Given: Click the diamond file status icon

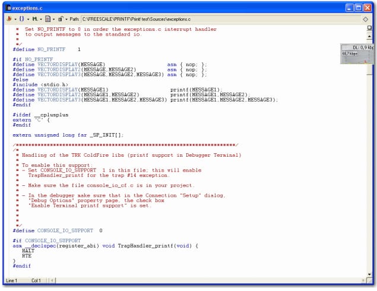Looking at the screenshot, I should click(366, 19).
